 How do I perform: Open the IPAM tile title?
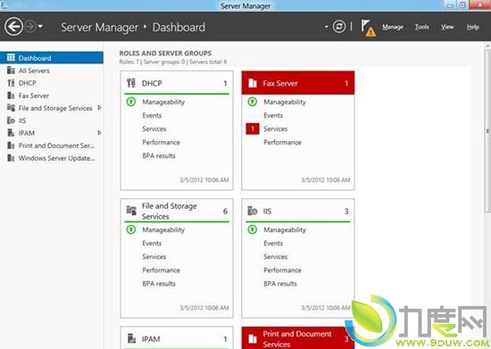[x=151, y=339]
